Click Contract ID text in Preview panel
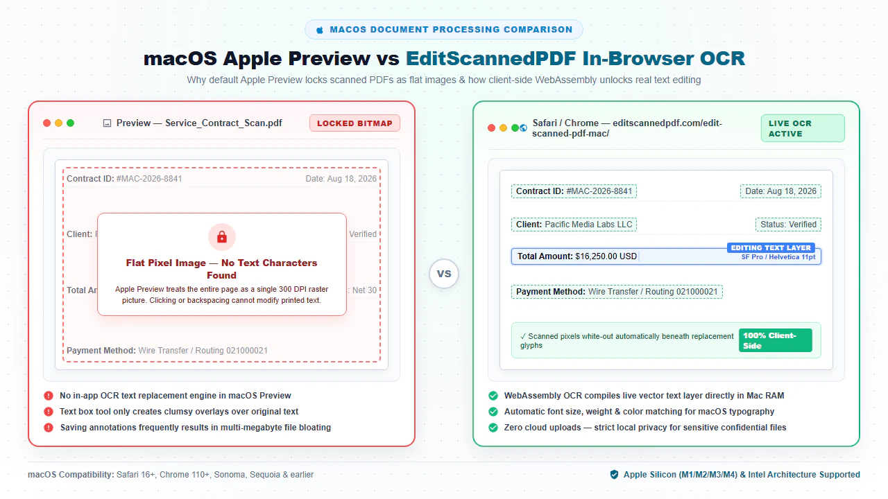The height and width of the screenshot is (499, 888). point(124,179)
